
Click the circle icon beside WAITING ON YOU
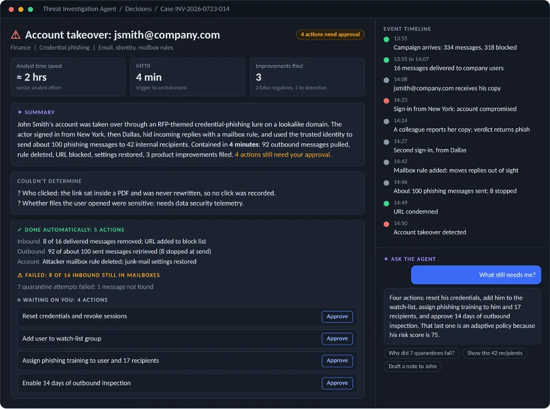pos(19,300)
